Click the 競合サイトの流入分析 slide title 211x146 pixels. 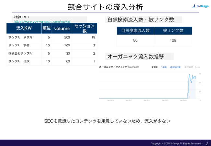tap(105, 7)
